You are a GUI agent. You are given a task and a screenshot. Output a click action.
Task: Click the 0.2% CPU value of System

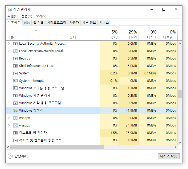114,73
